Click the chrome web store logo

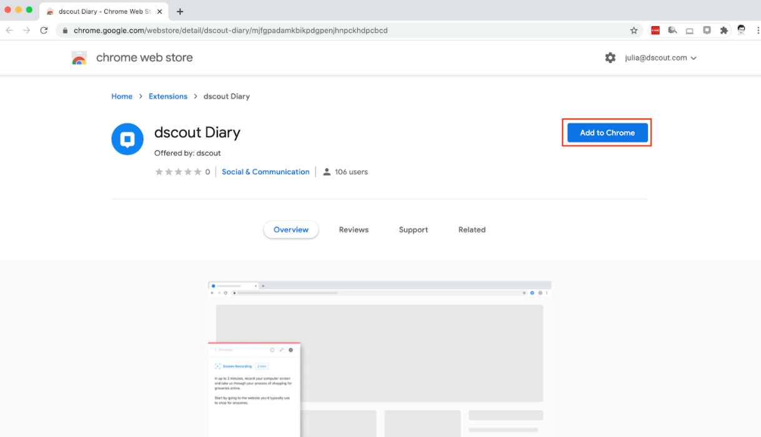click(79, 58)
